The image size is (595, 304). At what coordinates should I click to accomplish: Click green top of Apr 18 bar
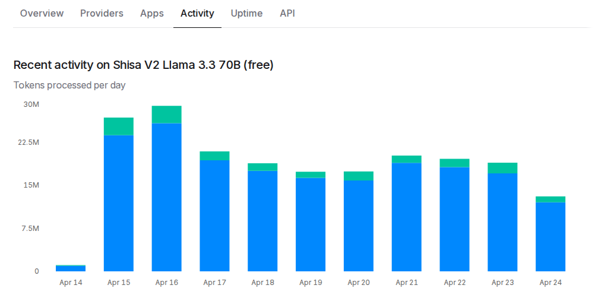(262, 167)
